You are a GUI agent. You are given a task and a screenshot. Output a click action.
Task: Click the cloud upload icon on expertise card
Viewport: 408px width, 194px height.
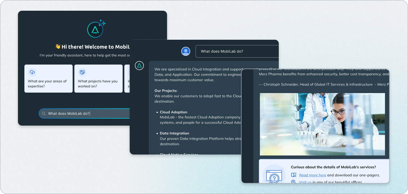pos(32,72)
